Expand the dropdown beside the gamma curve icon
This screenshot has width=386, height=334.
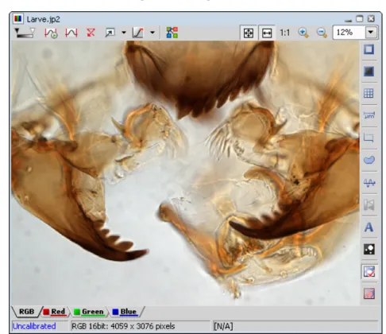(x=152, y=33)
